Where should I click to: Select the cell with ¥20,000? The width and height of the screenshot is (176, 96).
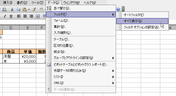28,56
